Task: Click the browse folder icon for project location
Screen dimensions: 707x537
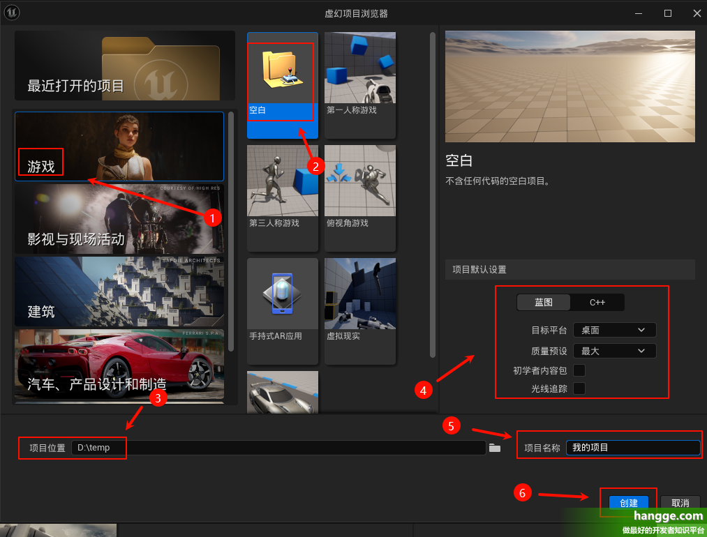Action: [x=495, y=448]
